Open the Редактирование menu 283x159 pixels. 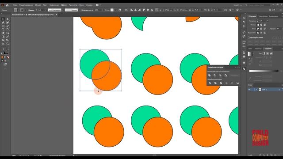[x=26, y=5]
